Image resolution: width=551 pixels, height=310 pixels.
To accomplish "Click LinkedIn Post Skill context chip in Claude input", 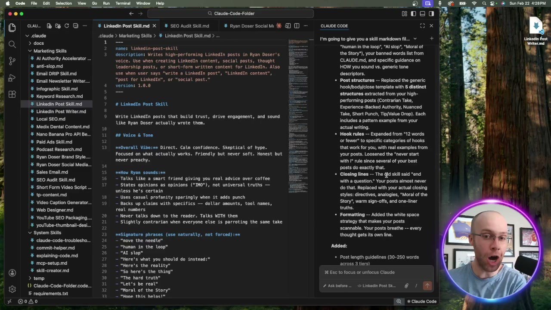I will pos(377,285).
